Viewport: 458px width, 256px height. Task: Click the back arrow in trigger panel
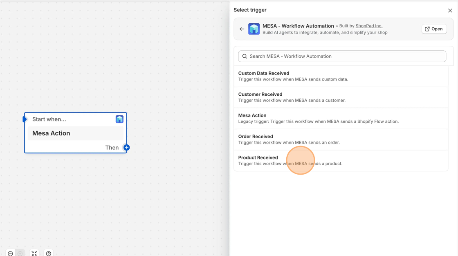click(x=242, y=29)
